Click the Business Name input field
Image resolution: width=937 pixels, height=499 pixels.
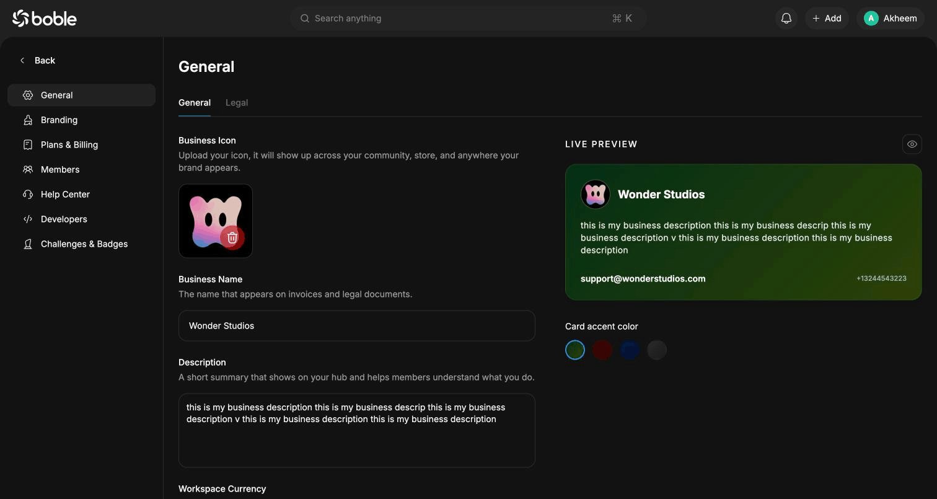(x=357, y=325)
